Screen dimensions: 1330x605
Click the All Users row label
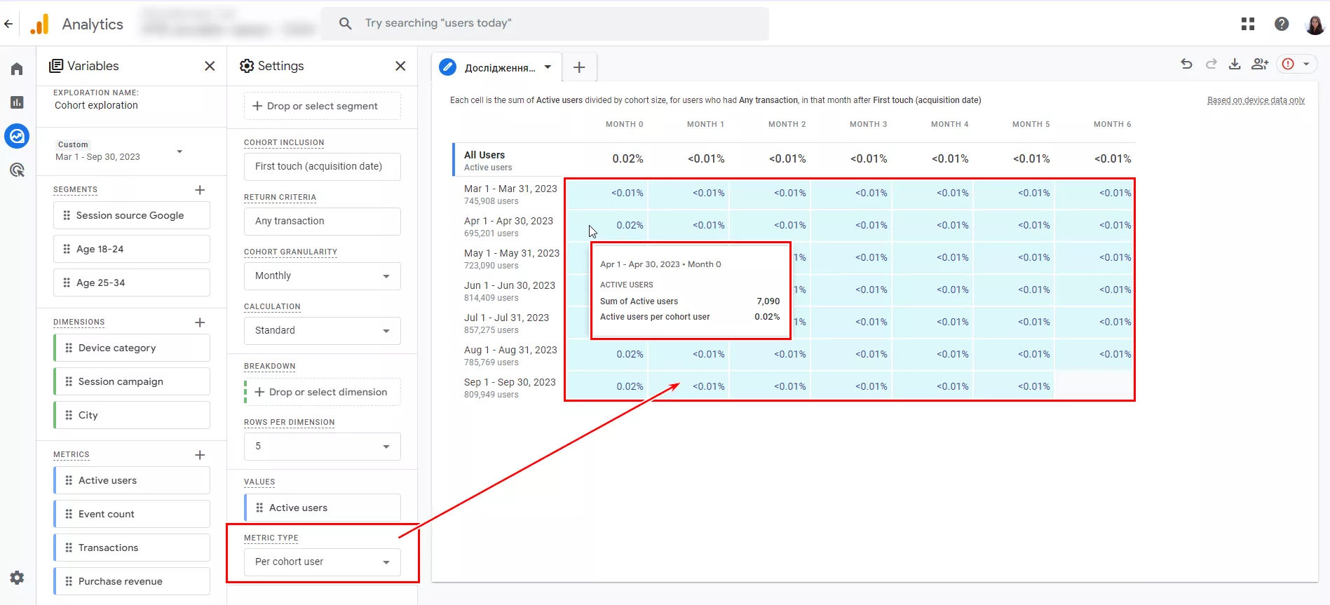pyautogui.click(x=484, y=155)
